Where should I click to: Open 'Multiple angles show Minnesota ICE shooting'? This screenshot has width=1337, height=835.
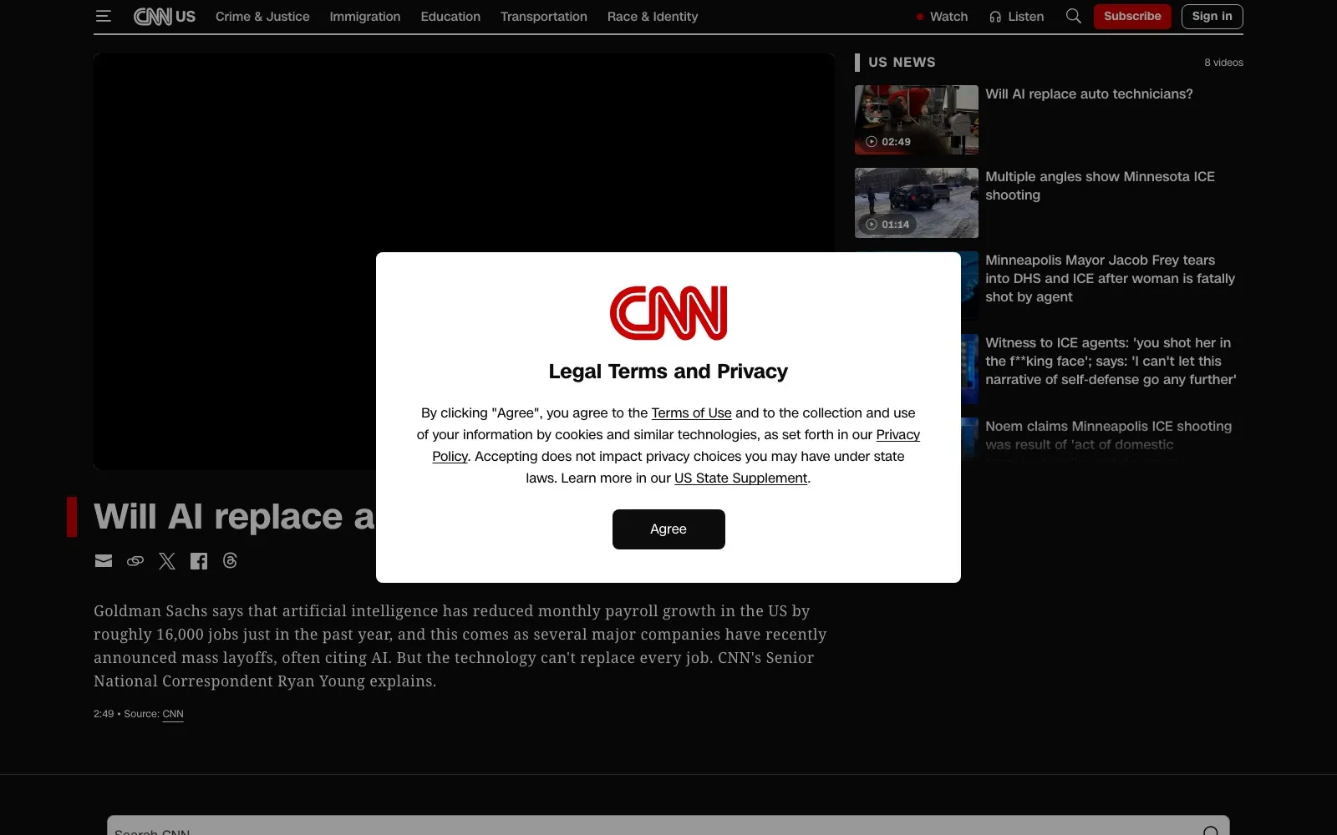point(1100,185)
